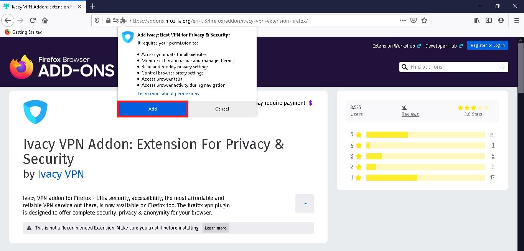Open the Library bookmarks panel
The image size is (524, 251).
(476, 20)
